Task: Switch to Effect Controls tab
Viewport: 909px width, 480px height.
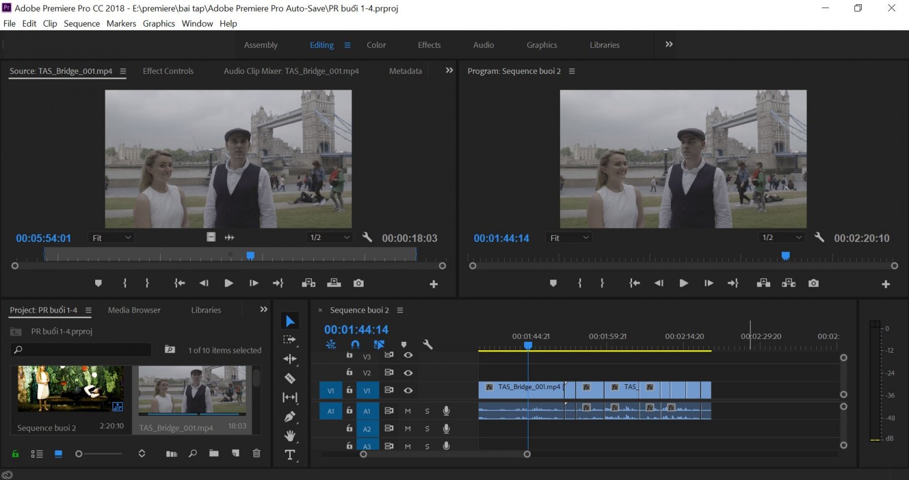Action: pyautogui.click(x=168, y=71)
